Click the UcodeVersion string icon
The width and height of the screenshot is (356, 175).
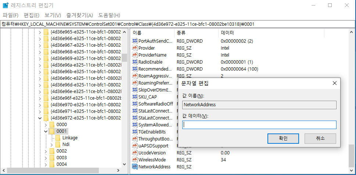coord(135,153)
